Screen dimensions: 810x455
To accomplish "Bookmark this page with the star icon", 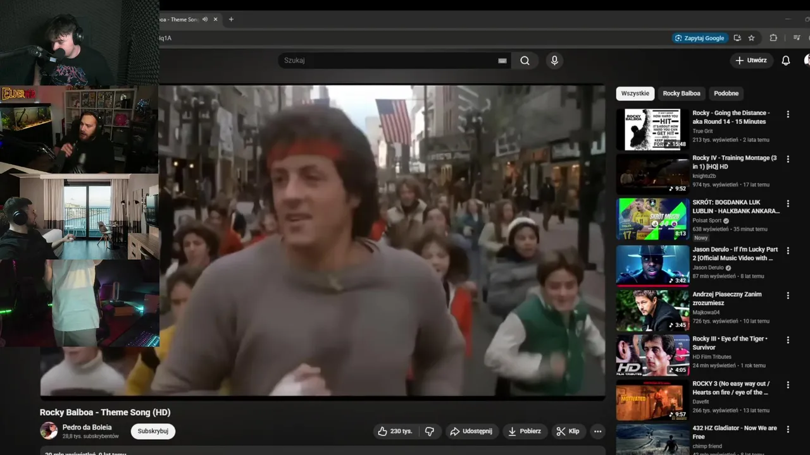I will (751, 38).
